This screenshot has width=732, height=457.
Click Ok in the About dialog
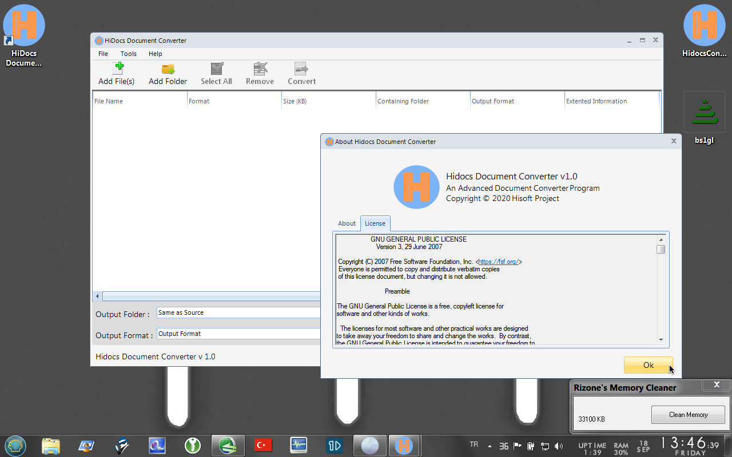coord(649,365)
